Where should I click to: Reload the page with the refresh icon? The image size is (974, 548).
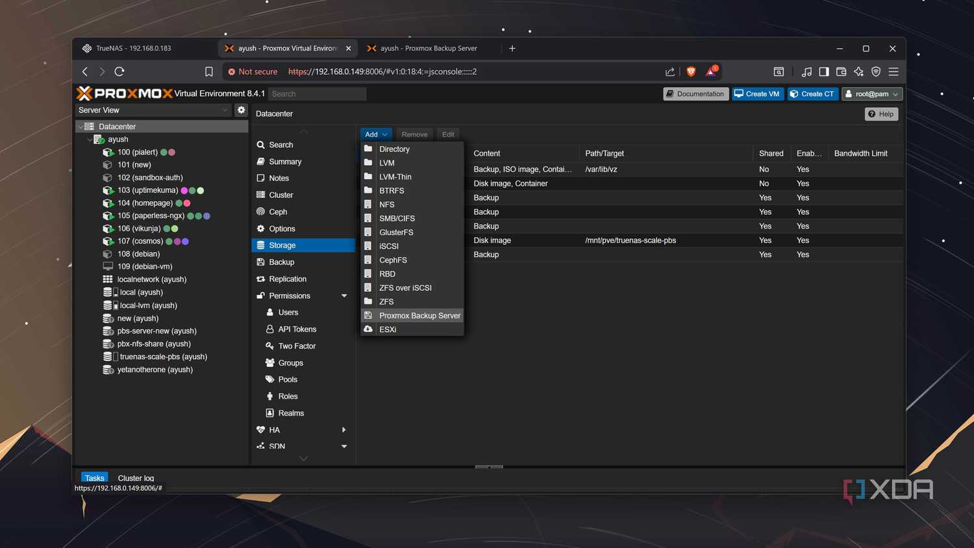[119, 71]
